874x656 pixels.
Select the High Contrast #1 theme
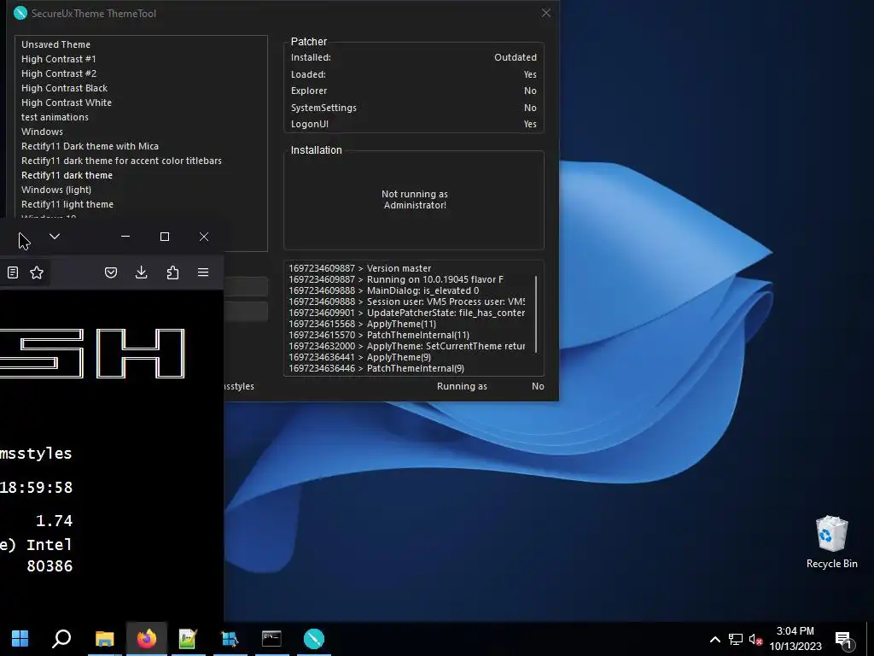coord(59,59)
